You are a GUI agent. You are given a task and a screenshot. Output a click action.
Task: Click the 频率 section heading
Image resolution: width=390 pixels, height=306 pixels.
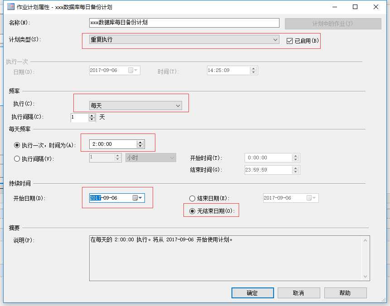coord(14,91)
